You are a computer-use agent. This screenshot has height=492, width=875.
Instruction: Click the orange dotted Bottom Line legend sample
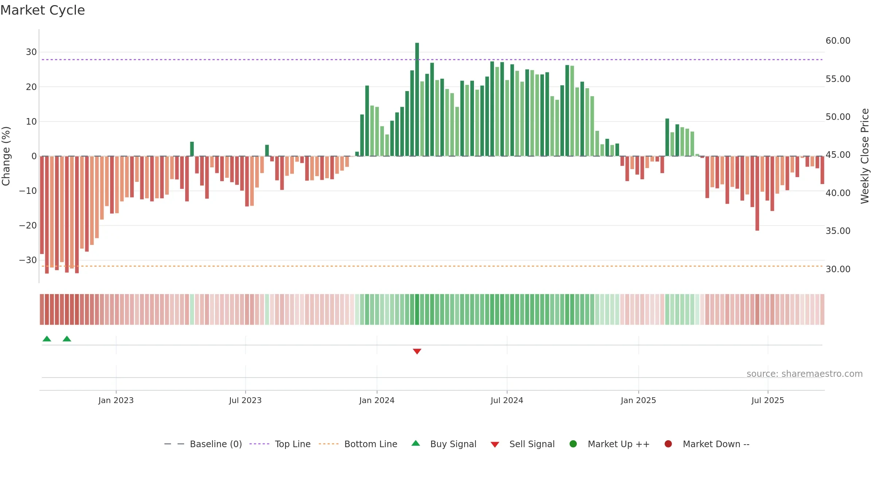[x=328, y=444]
